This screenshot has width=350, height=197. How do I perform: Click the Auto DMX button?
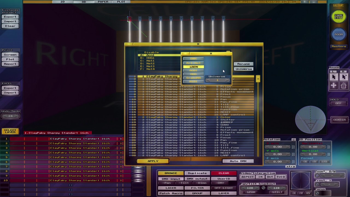click(x=238, y=161)
